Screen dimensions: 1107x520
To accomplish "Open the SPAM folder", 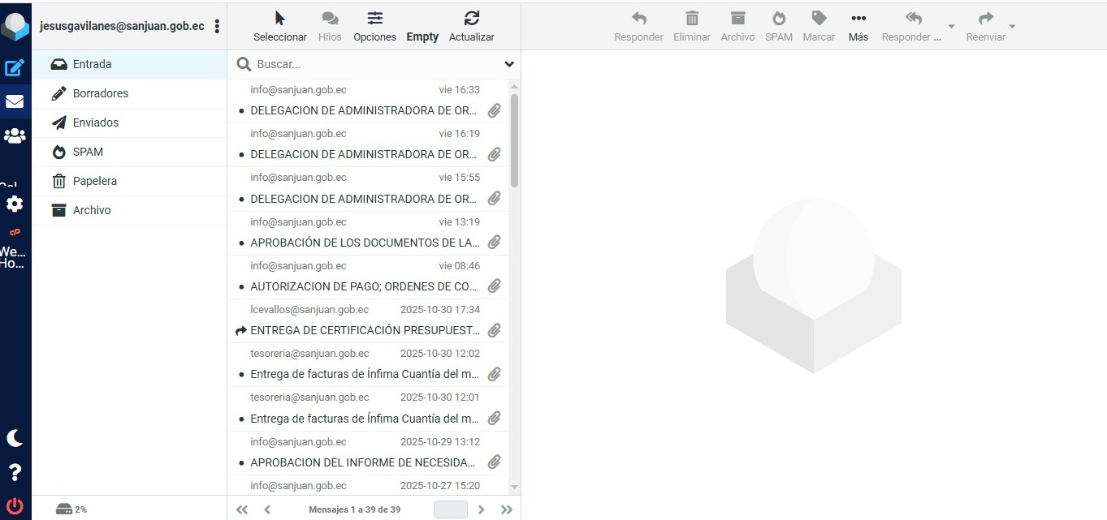I will tap(88, 152).
